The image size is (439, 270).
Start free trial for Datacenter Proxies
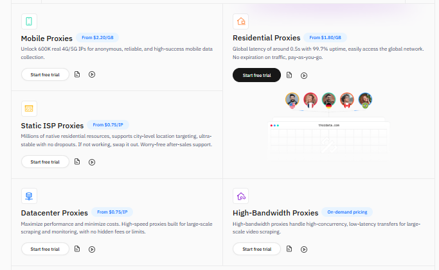click(45, 249)
